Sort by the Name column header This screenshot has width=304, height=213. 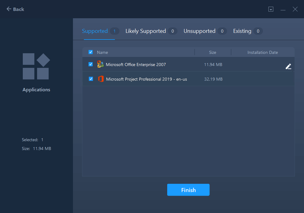(102, 52)
